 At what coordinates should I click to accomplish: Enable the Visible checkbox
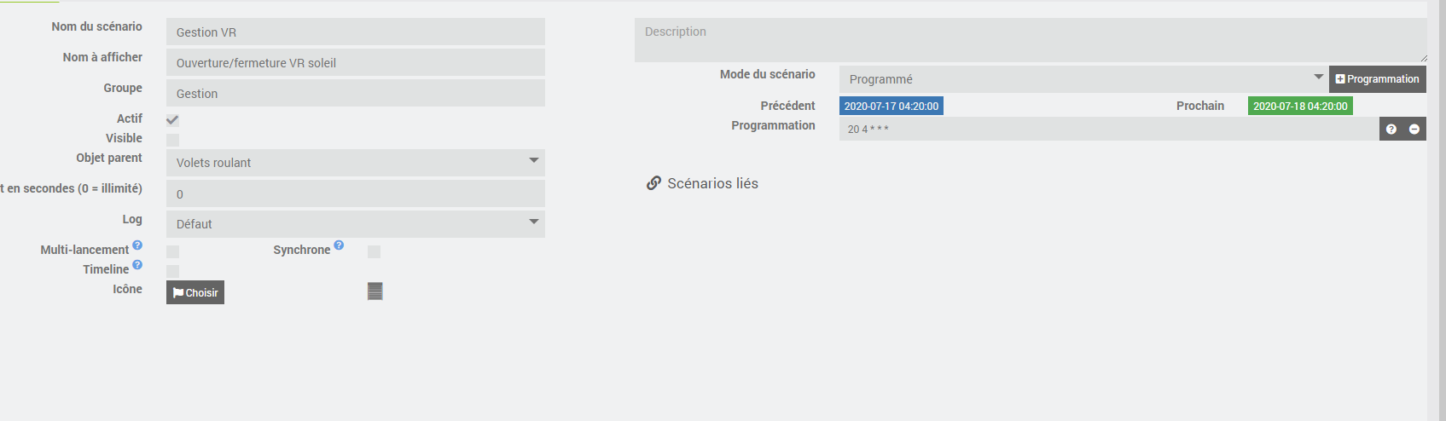[x=172, y=140]
